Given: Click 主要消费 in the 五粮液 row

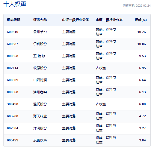Looking at the screenshot, I should (69, 56).
